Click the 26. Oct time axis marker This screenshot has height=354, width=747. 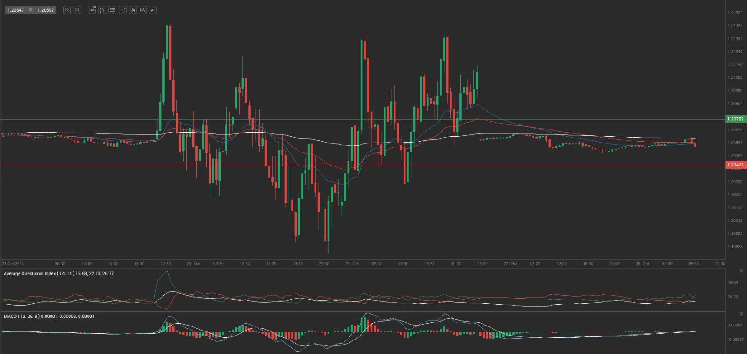coord(352,264)
